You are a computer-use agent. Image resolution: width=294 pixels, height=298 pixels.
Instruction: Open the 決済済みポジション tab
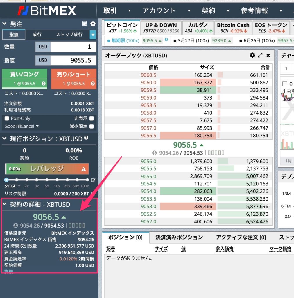(x=179, y=237)
